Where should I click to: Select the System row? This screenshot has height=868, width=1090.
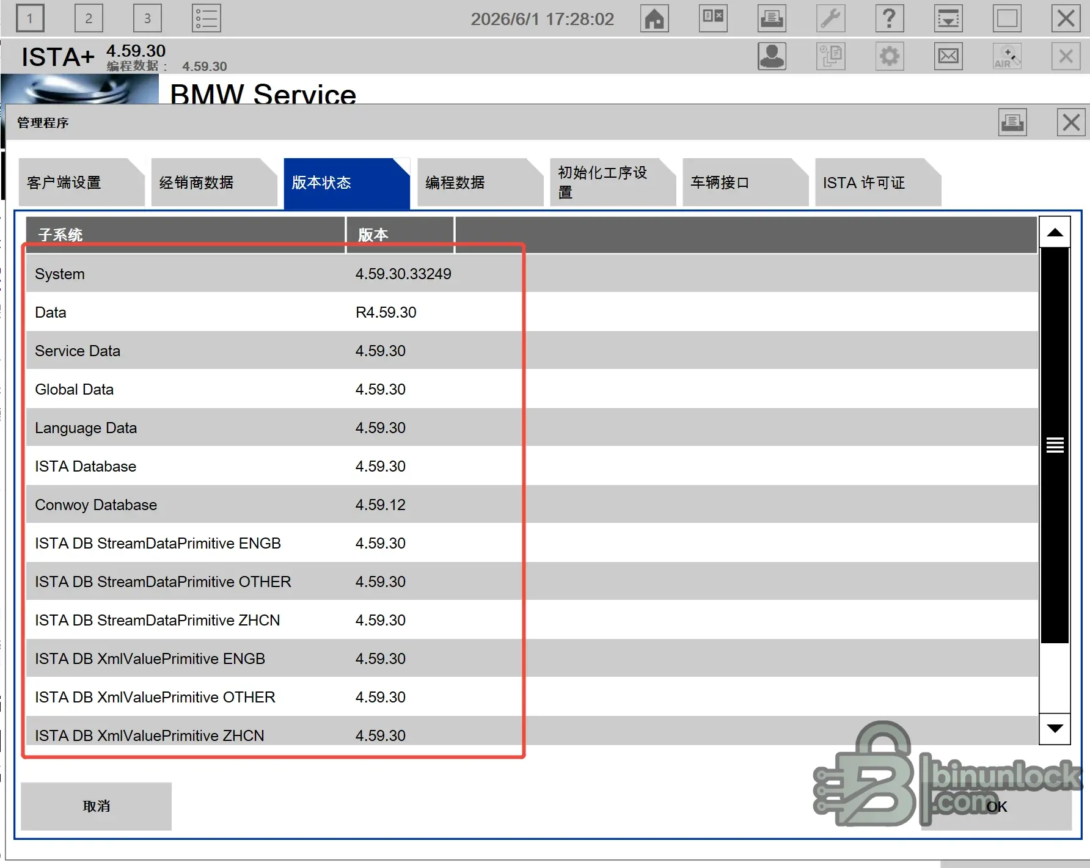(532, 274)
